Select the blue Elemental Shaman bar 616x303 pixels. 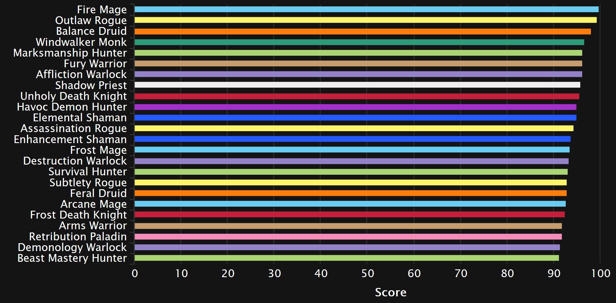point(356,118)
